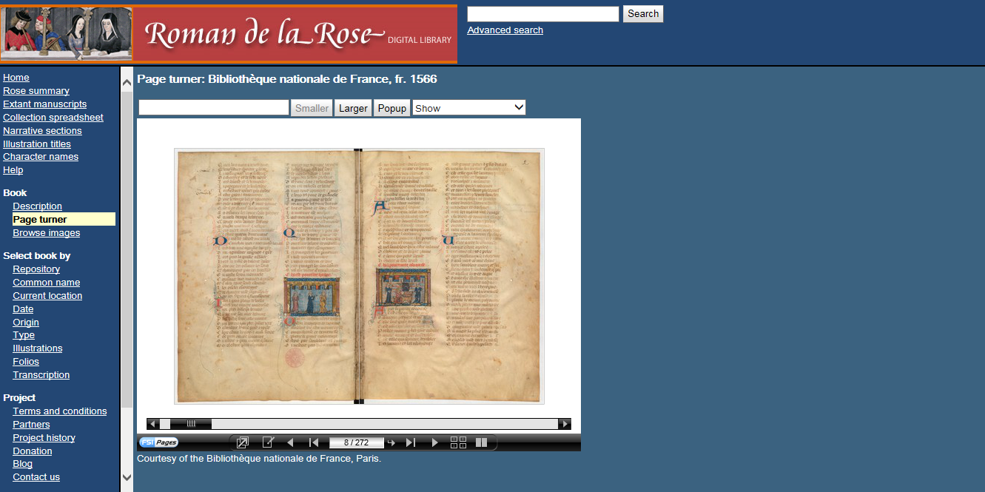Open Terms and conditions
Screen dimensions: 985x492
60,411
